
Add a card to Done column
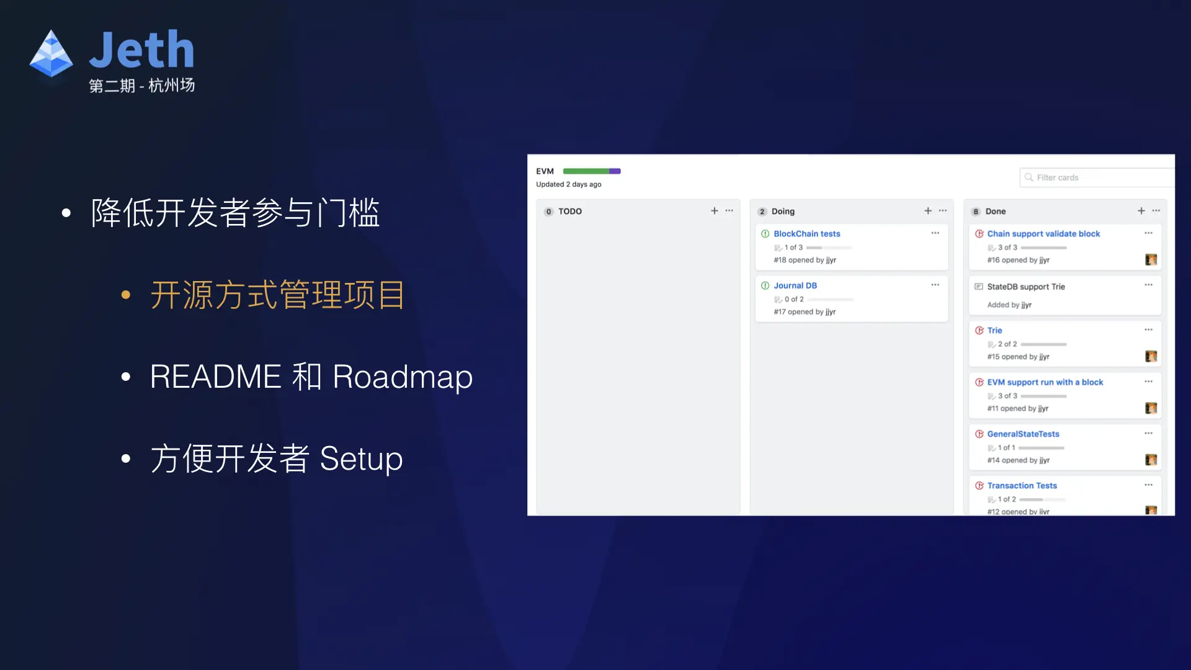[x=1141, y=211]
